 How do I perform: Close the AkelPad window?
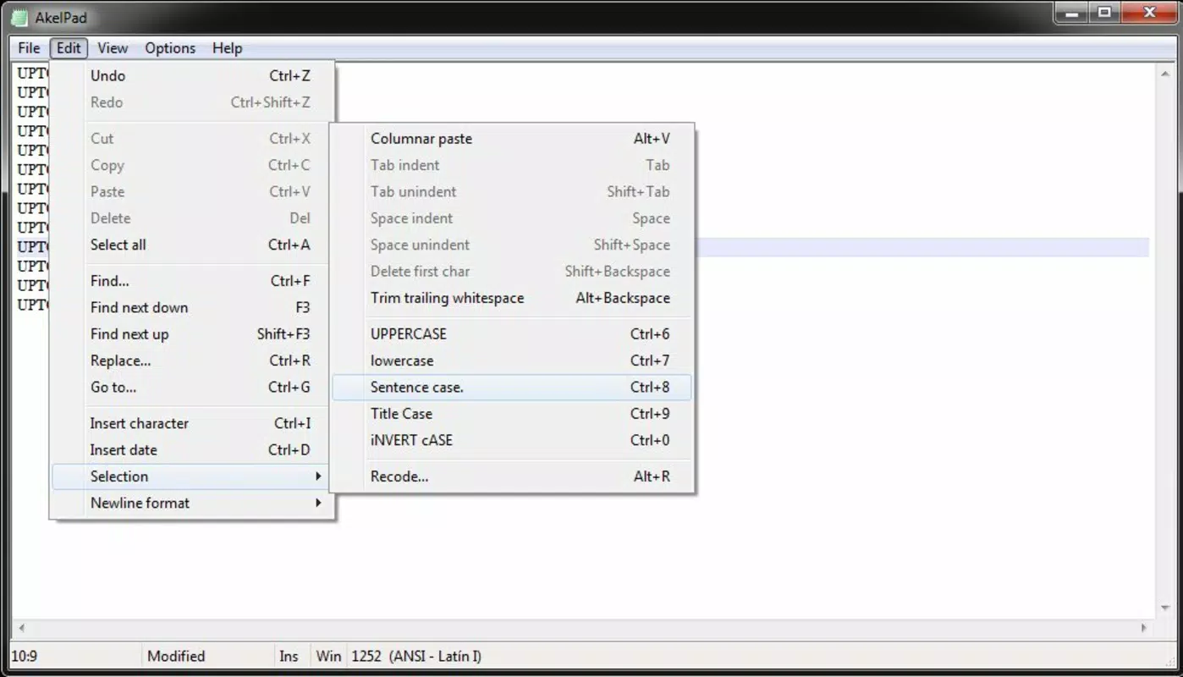[x=1149, y=13]
